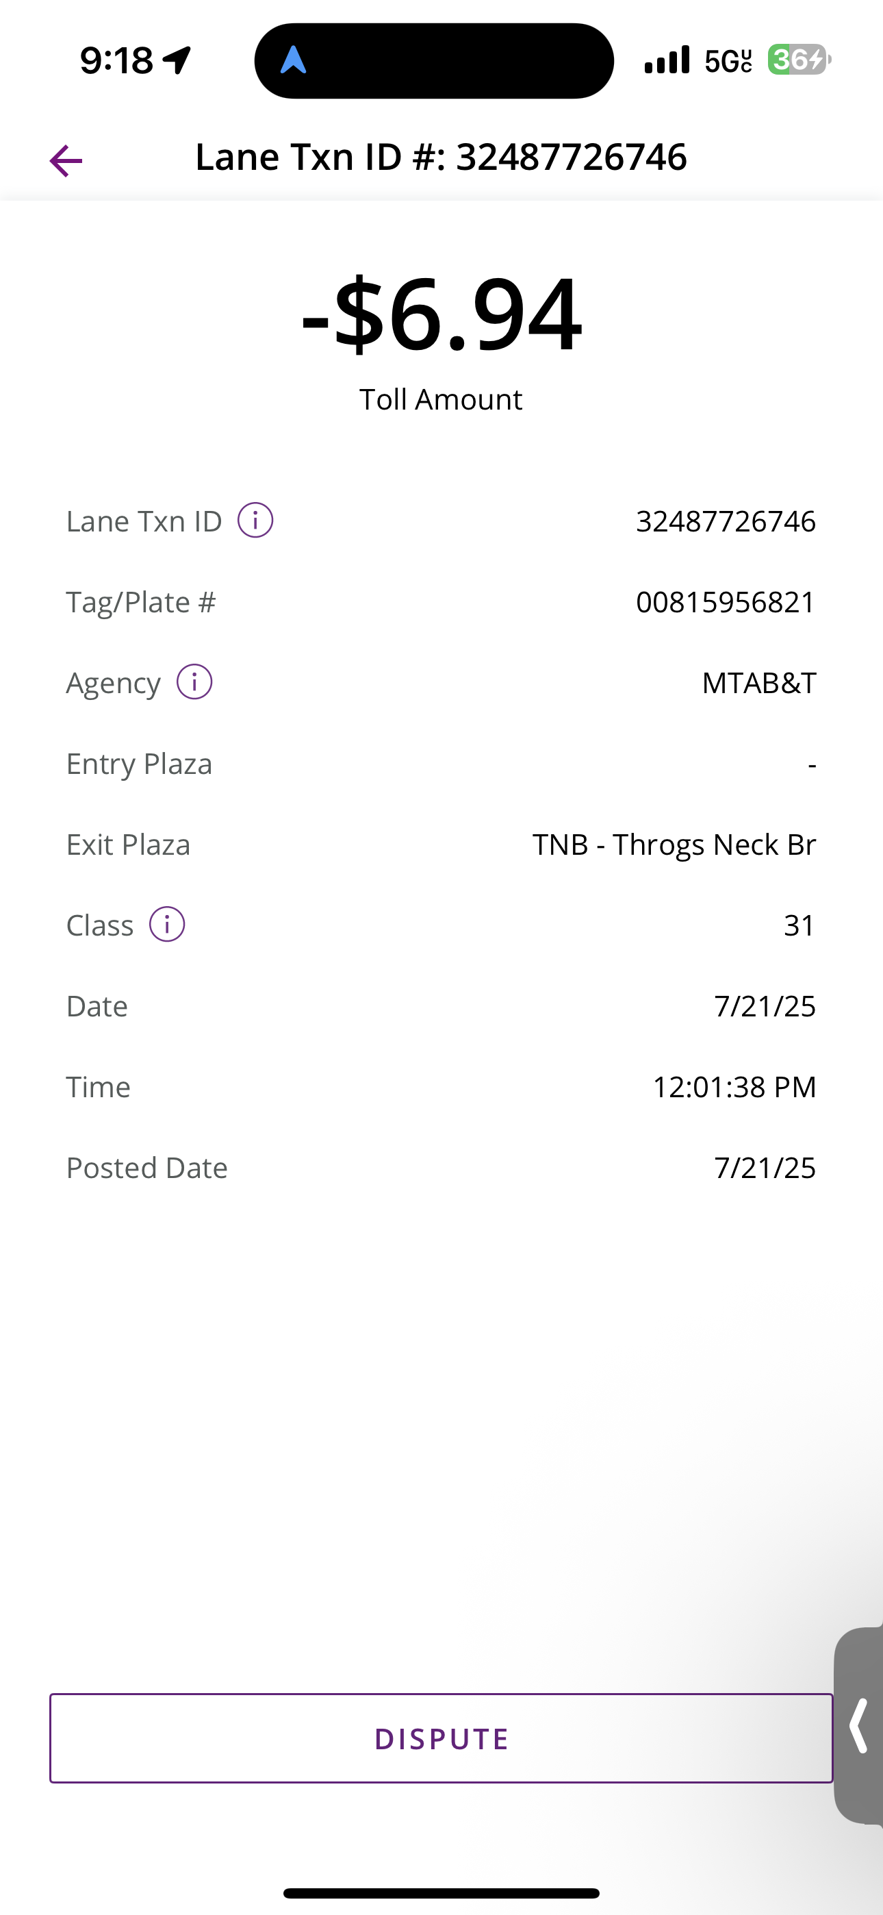Viewport: 883px width, 1915px height.
Task: Tap the page title Lane Txn ID header
Action: pos(441,157)
